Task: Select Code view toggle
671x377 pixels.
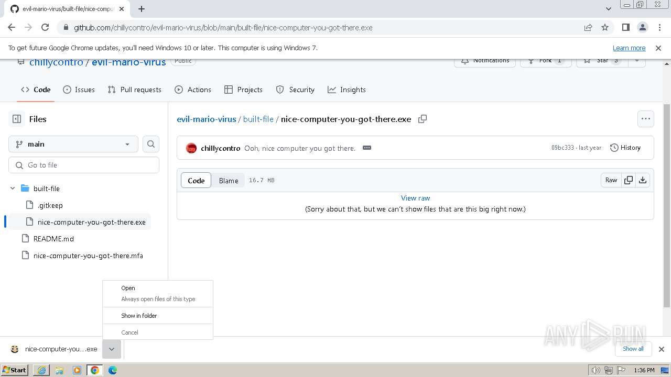Action: click(196, 180)
